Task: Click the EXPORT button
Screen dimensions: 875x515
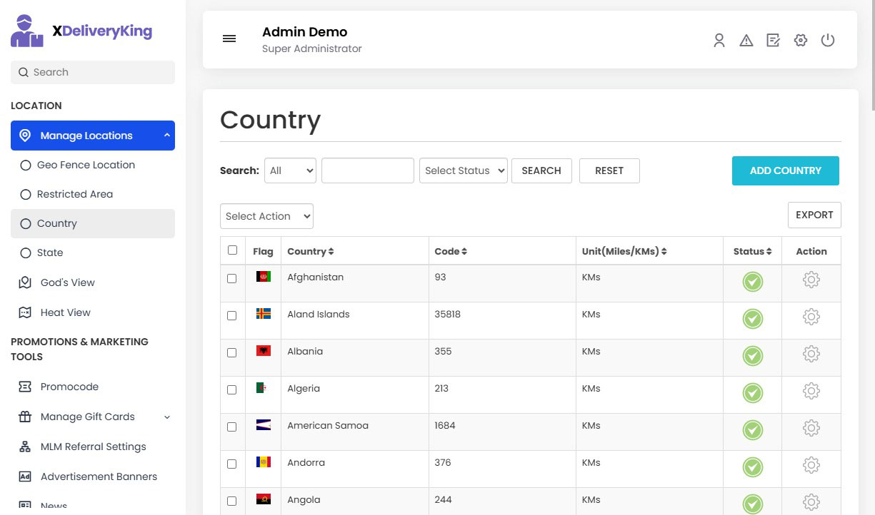Action: point(814,215)
